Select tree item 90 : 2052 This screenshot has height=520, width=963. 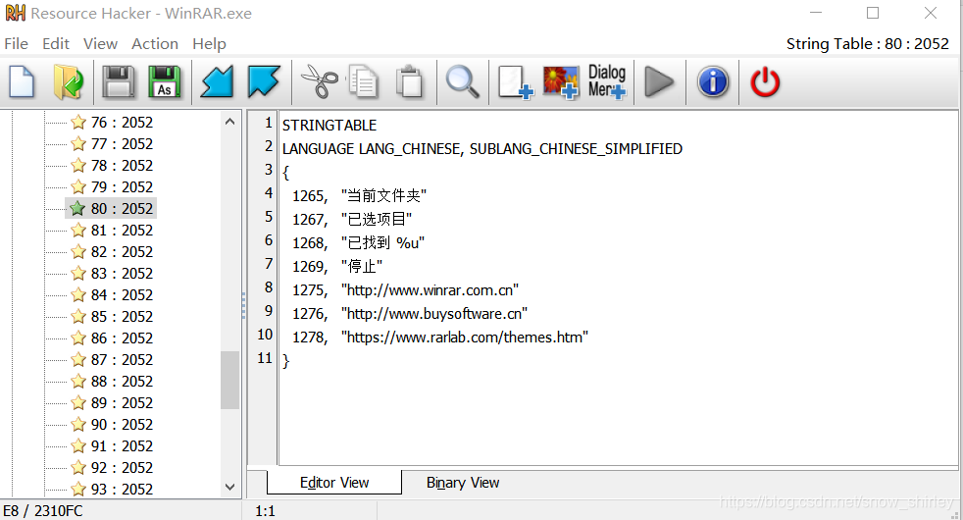[x=122, y=424]
